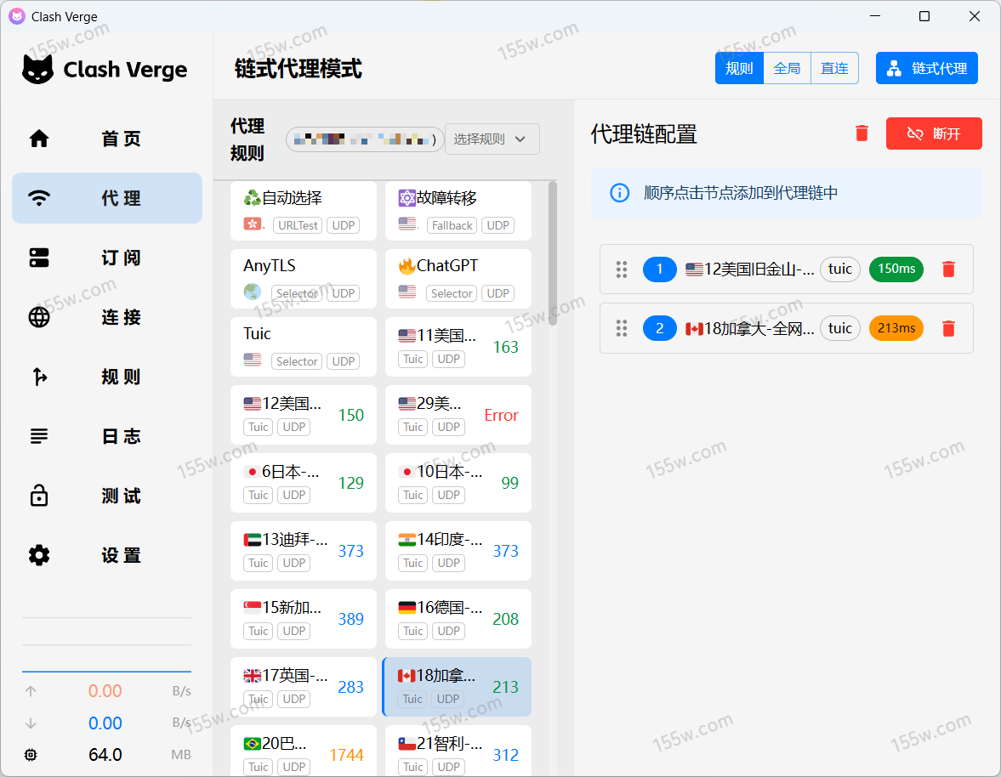Screen dimensions: 1001x777
Task: Toggle the 链式代理 chain proxy button
Action: 926,68
